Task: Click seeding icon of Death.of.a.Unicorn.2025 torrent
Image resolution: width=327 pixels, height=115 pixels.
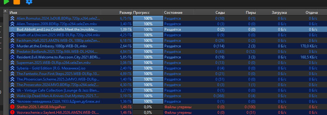Action: (x=12, y=35)
